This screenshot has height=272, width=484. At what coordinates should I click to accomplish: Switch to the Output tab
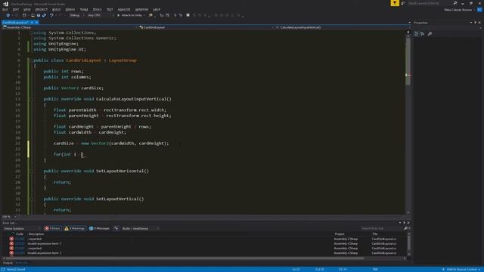tap(8, 263)
